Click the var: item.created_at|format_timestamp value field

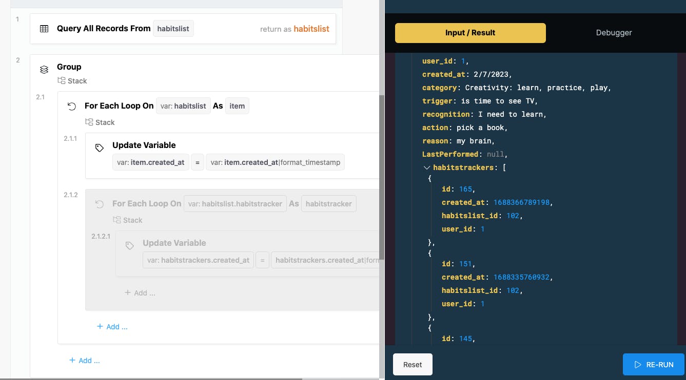point(275,162)
